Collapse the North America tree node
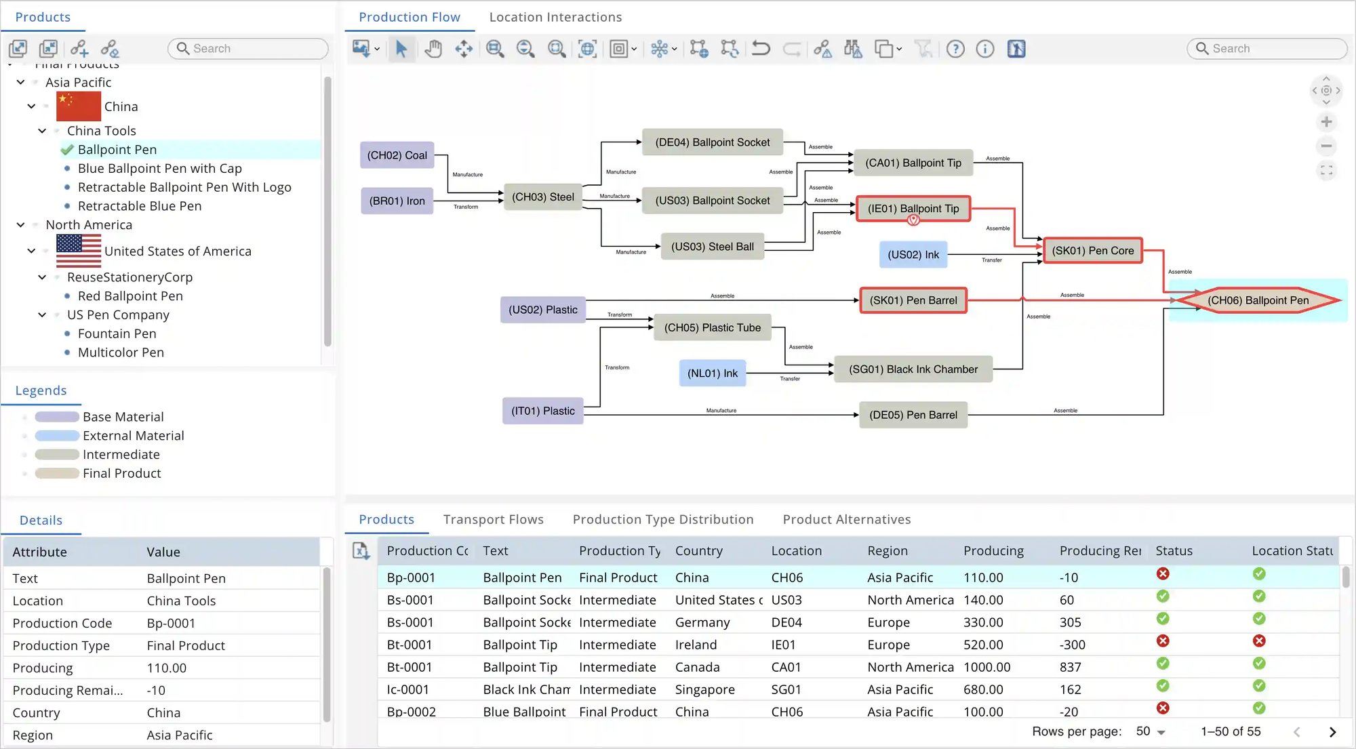Screen dimensions: 1356x749 point(20,224)
